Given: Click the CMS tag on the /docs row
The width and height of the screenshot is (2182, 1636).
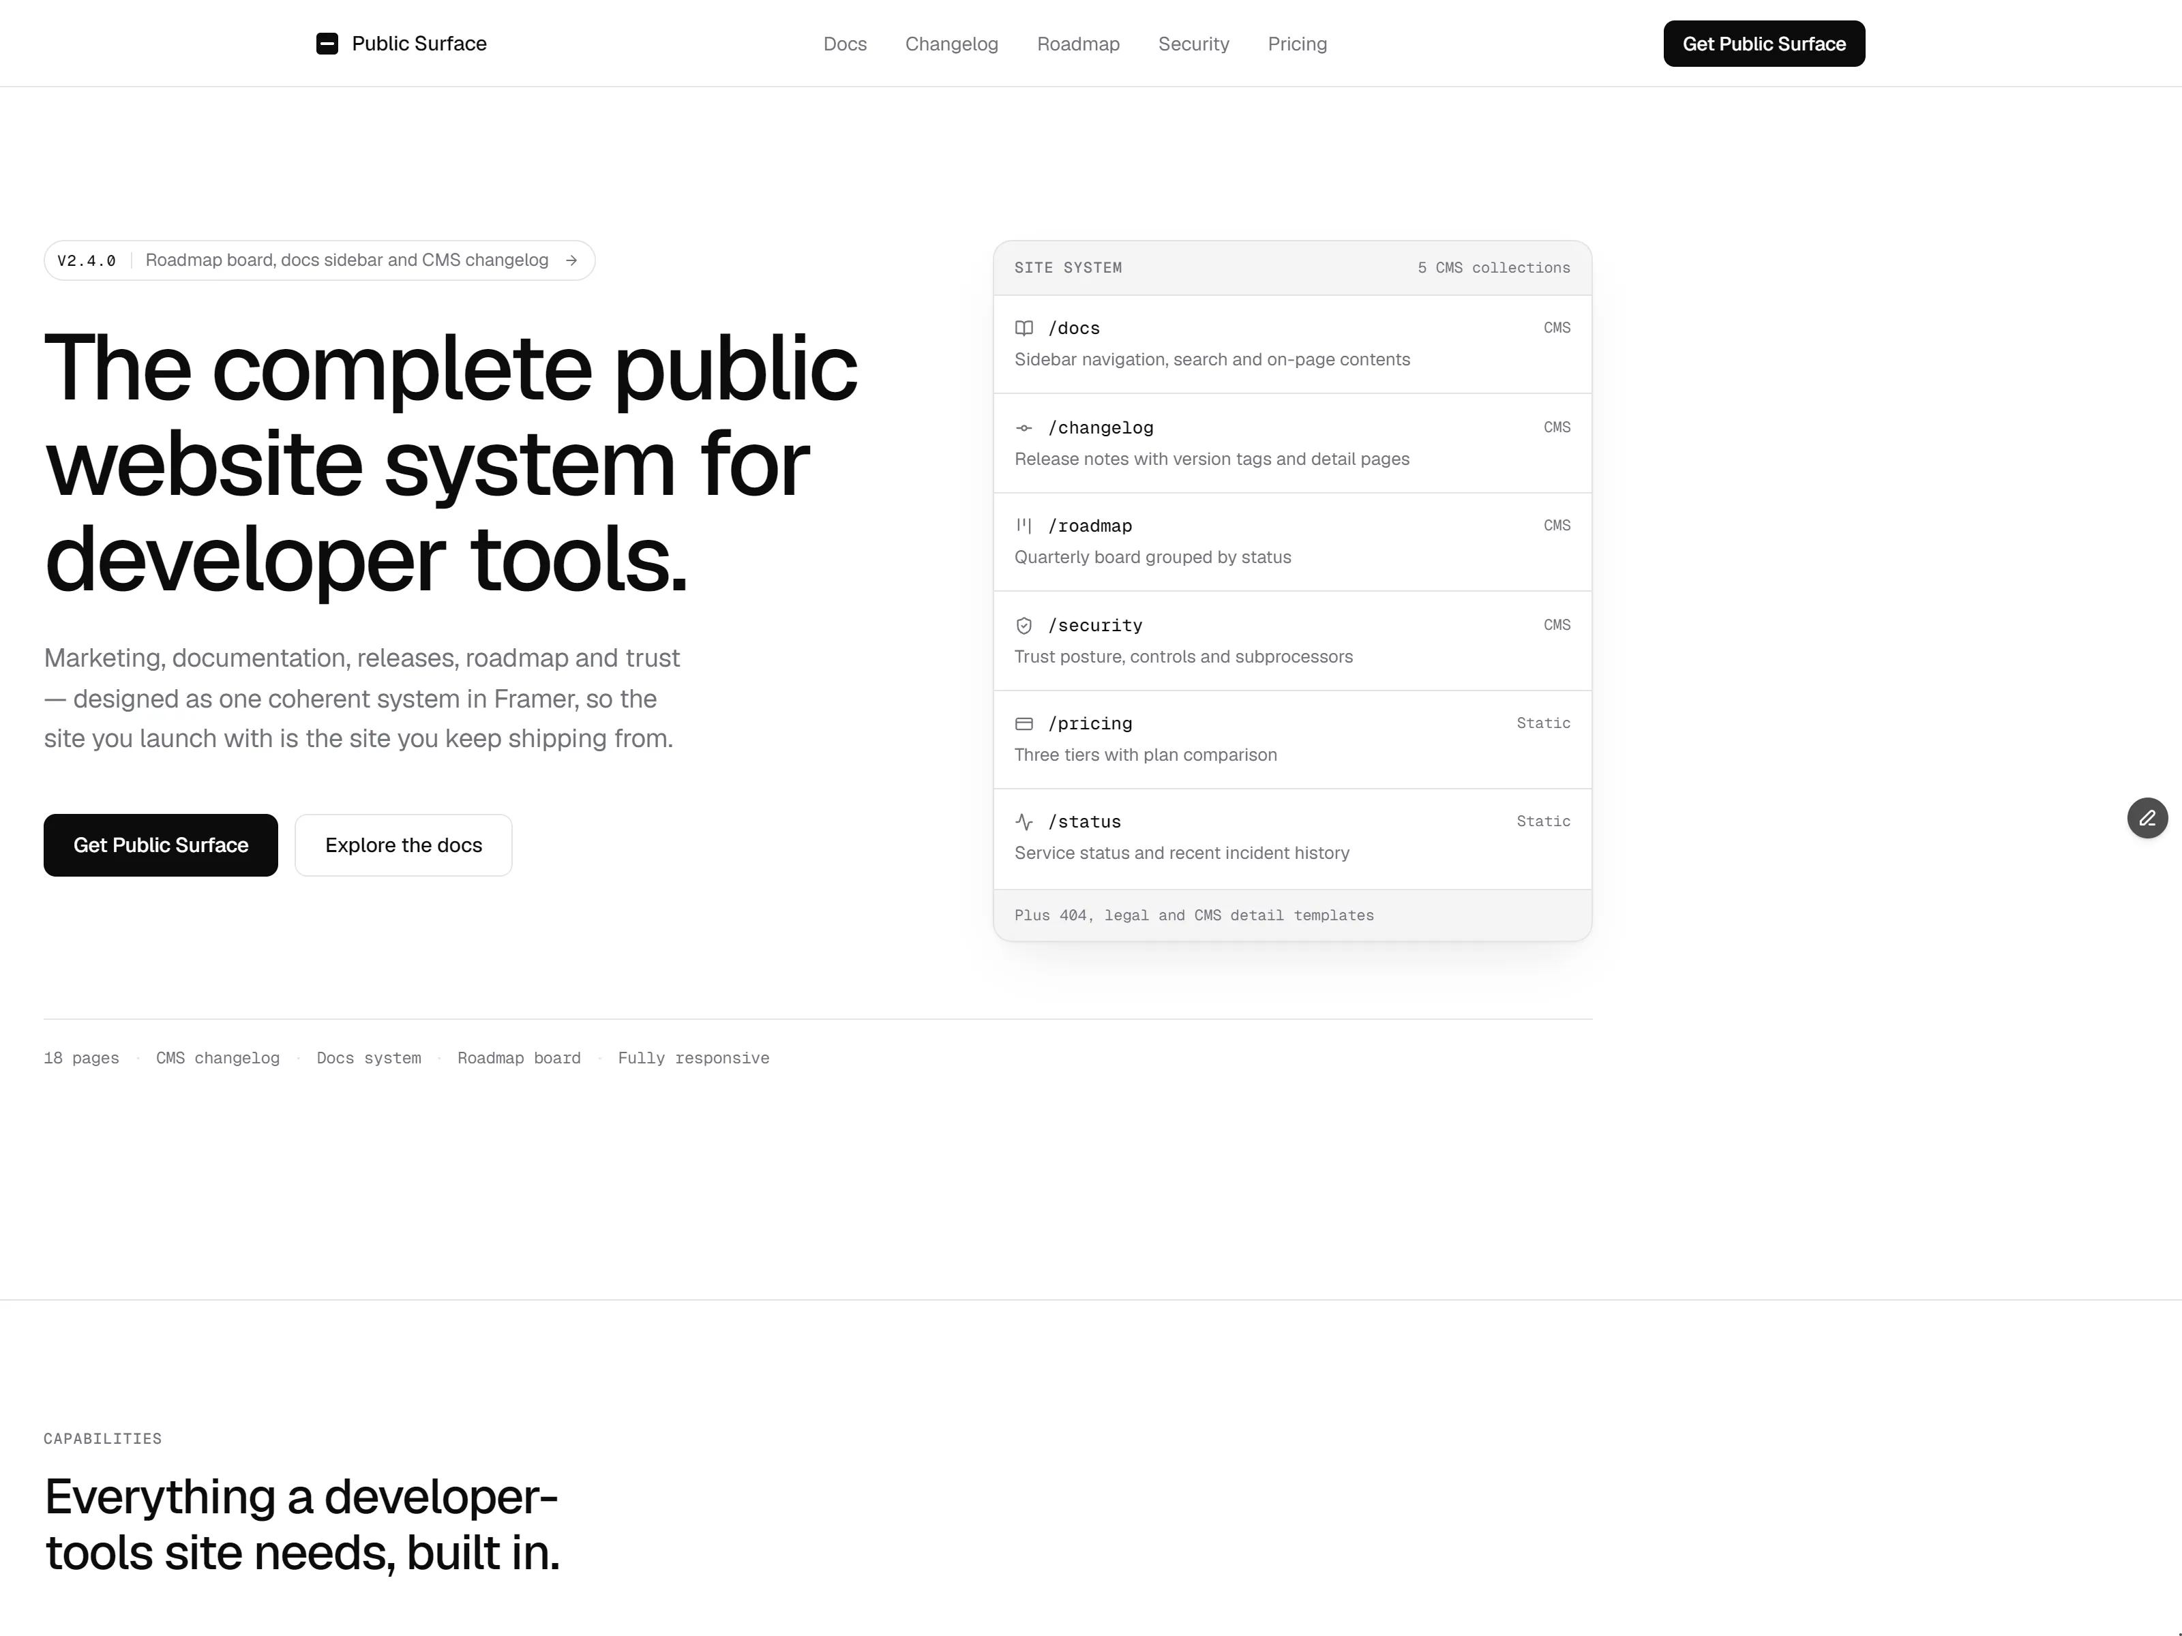Looking at the screenshot, I should [1557, 327].
